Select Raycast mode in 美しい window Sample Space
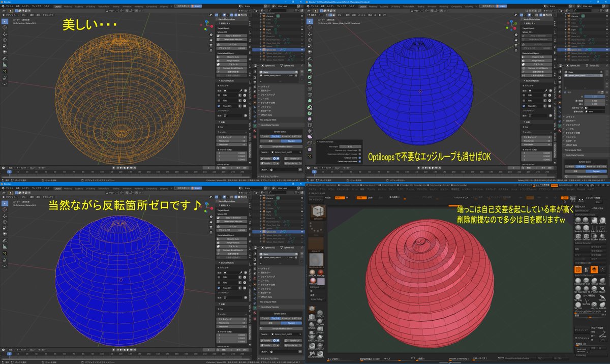This screenshot has width=610, height=364. [291, 141]
